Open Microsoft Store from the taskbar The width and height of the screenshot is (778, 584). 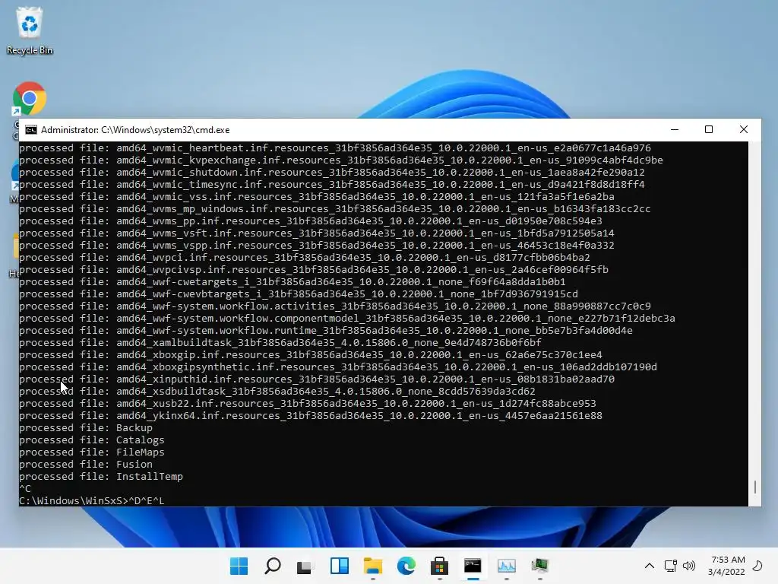[x=440, y=566]
